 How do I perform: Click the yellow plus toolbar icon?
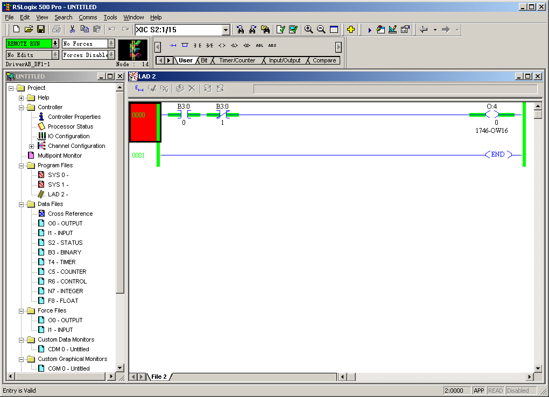click(x=350, y=30)
